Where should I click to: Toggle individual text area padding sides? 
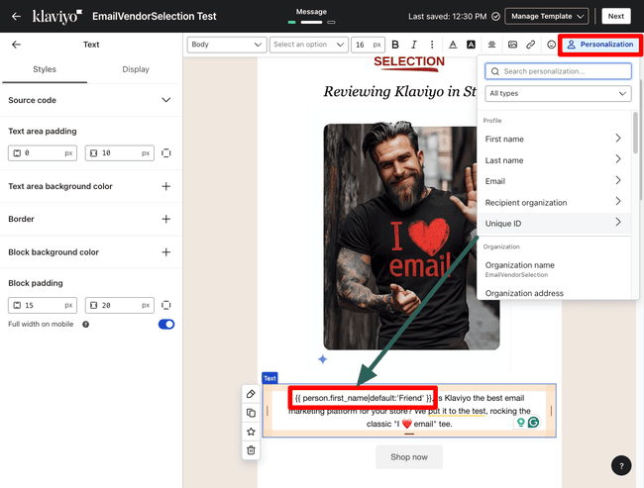click(165, 153)
